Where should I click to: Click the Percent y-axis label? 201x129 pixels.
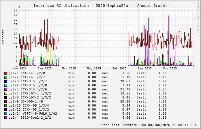click(x=3, y=37)
